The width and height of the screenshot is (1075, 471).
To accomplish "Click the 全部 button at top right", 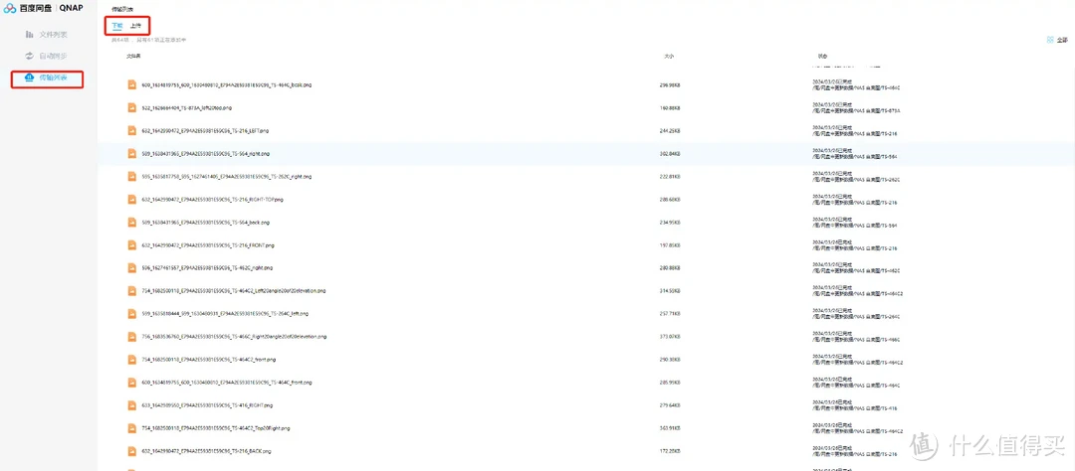I will [1062, 41].
